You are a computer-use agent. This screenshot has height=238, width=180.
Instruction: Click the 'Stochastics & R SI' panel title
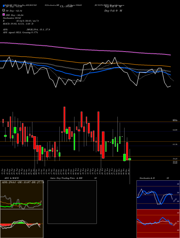(x=154, y=178)
